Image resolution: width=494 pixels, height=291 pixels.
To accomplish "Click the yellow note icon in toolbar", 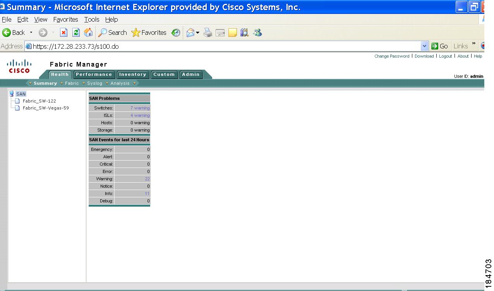I will (x=233, y=33).
